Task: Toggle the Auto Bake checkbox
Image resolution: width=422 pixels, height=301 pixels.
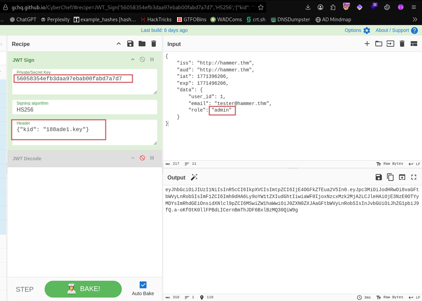Action: (143, 285)
